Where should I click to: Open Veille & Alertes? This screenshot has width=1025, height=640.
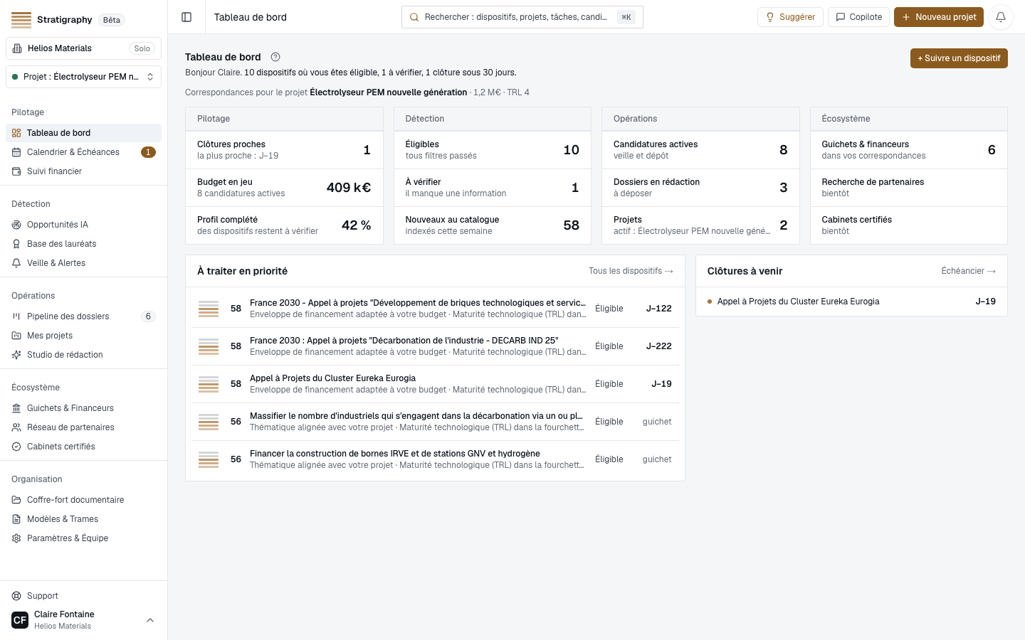click(x=83, y=263)
